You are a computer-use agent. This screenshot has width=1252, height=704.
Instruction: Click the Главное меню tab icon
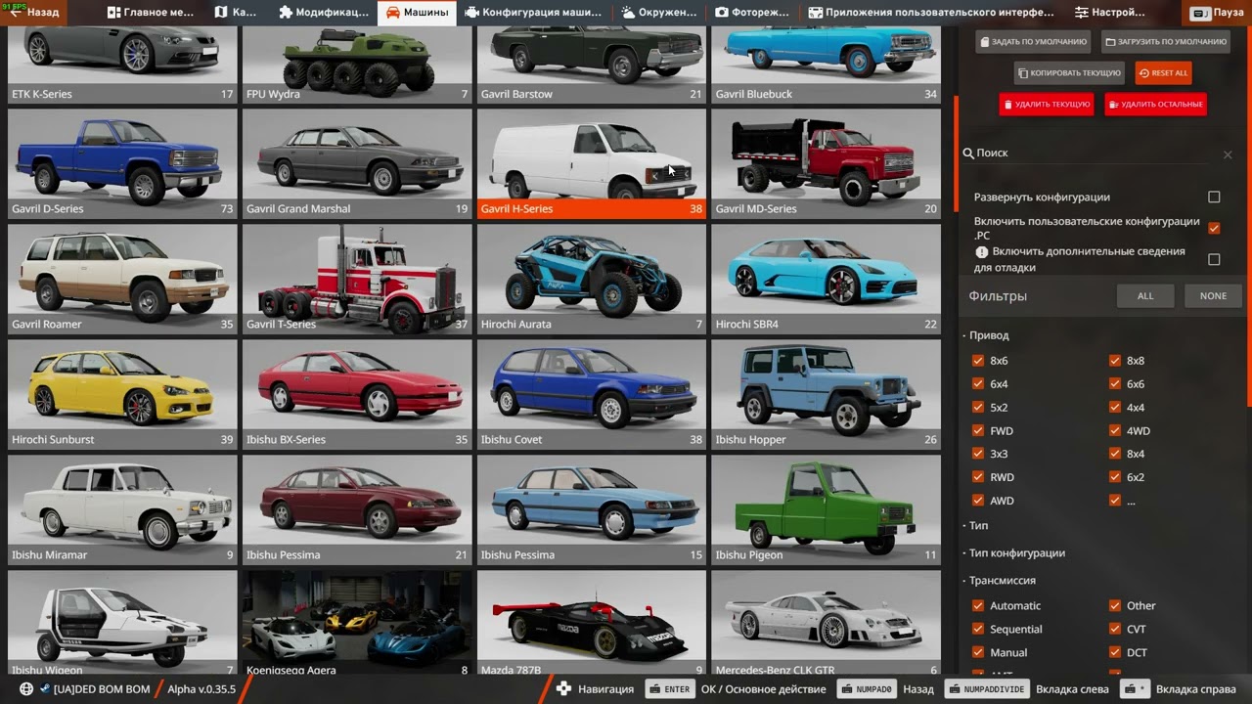[113, 13]
